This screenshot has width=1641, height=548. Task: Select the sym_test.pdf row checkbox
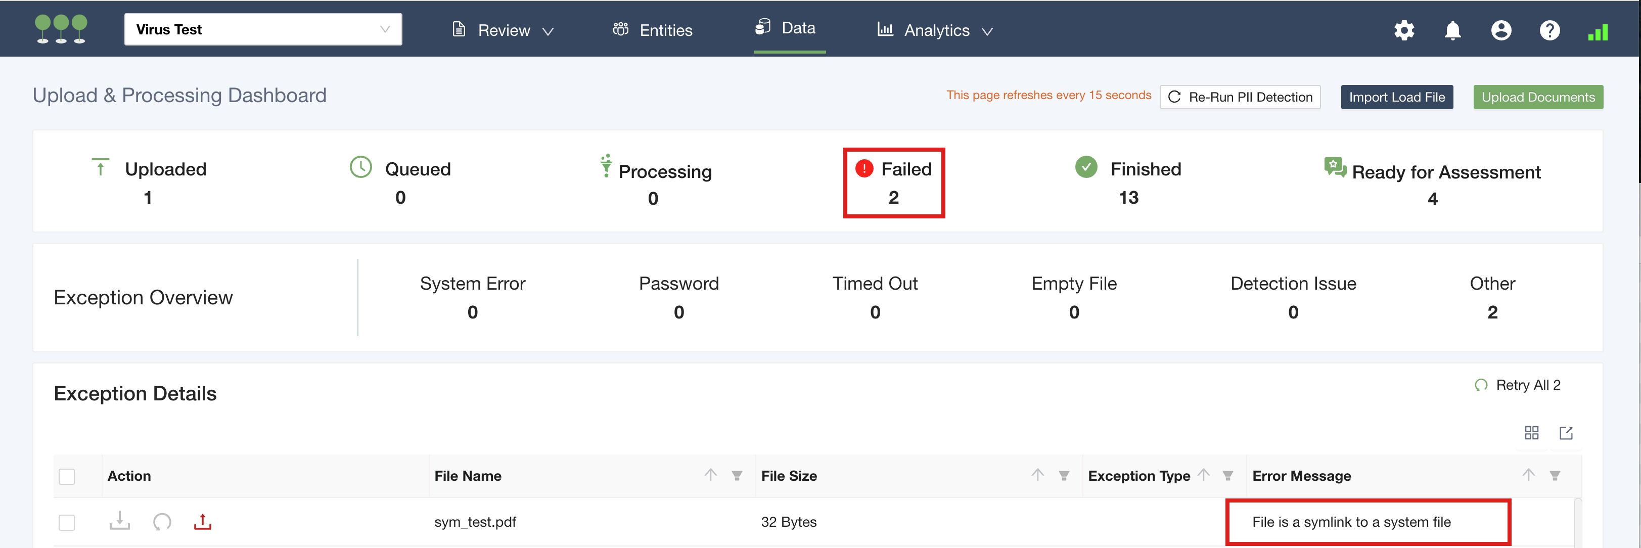[67, 522]
